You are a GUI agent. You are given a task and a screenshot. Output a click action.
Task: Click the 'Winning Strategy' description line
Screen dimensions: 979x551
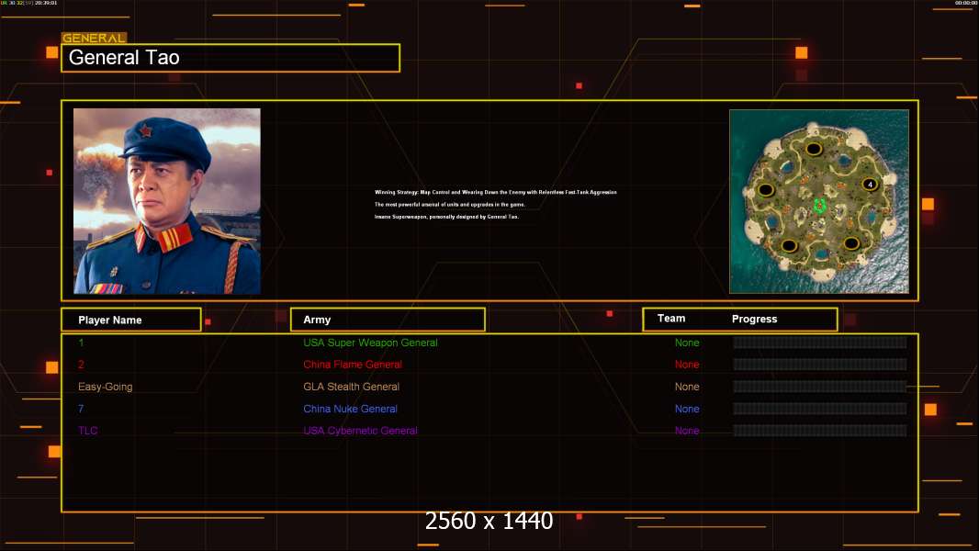pos(496,192)
